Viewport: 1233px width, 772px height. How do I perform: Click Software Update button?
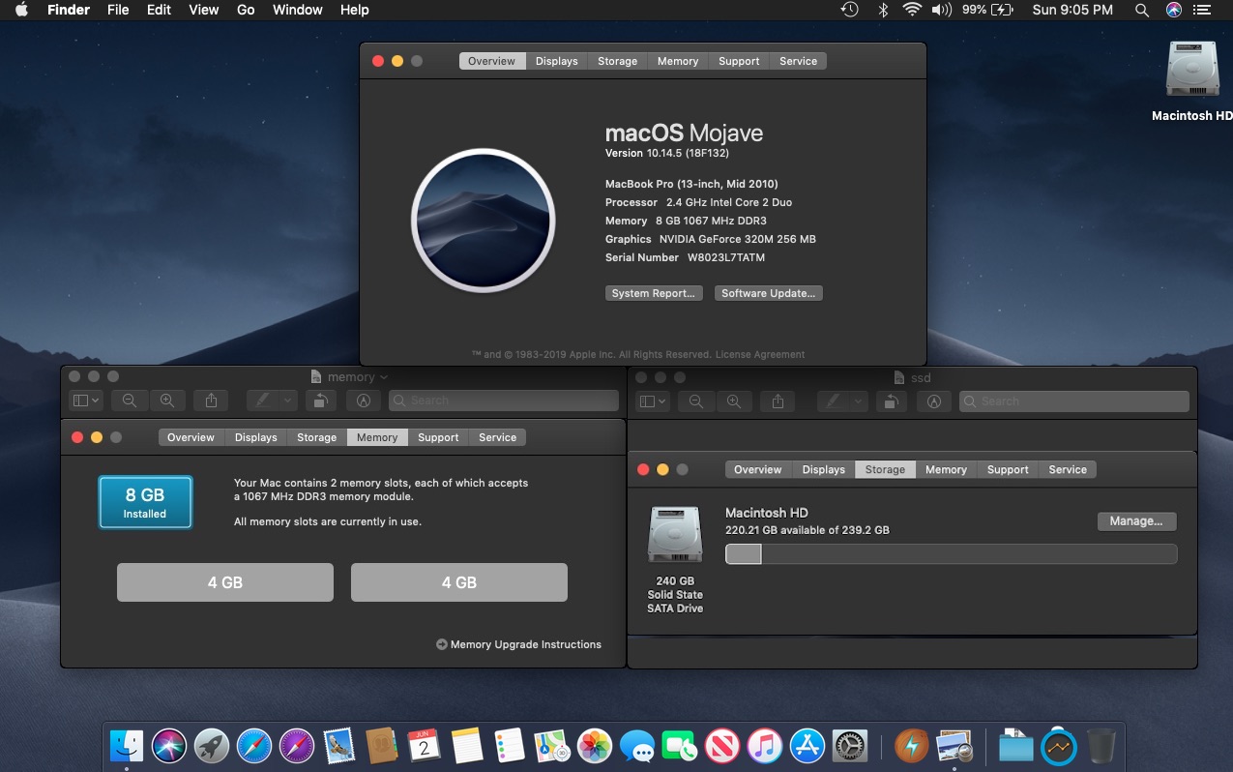(769, 293)
